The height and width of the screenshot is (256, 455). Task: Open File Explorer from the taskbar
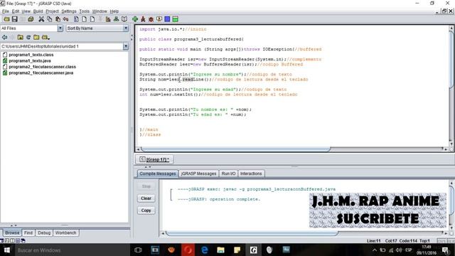pyautogui.click(x=221, y=250)
